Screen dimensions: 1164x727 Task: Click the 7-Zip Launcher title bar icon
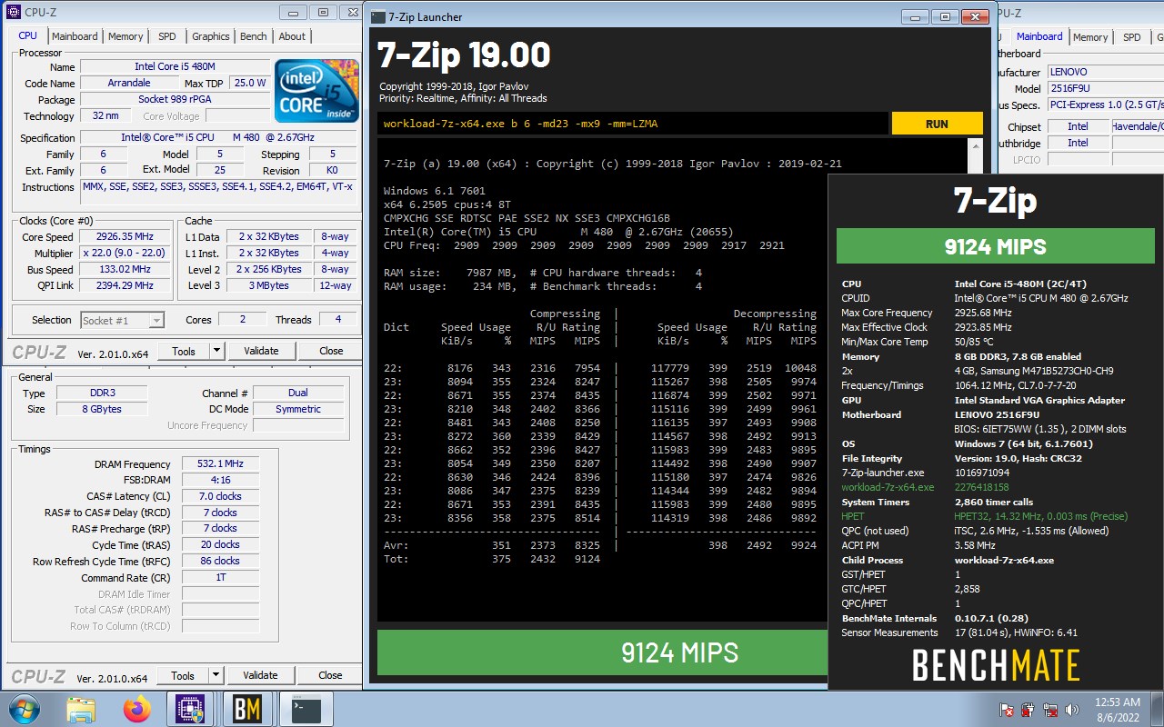point(378,16)
